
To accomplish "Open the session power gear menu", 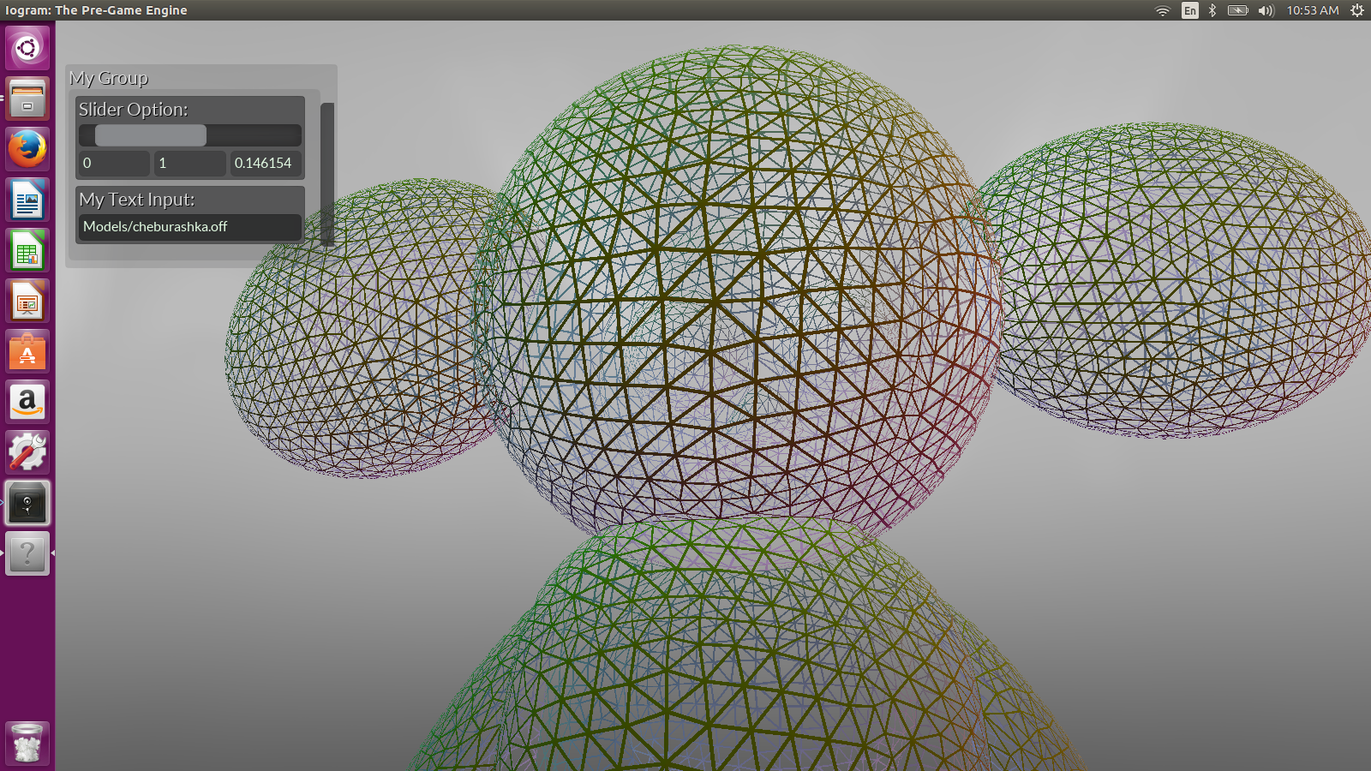I will pos(1356,10).
